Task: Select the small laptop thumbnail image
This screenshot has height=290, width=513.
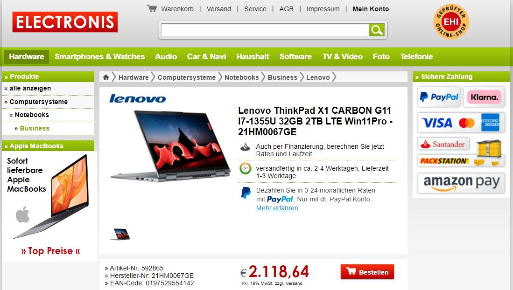Action: tap(120, 234)
